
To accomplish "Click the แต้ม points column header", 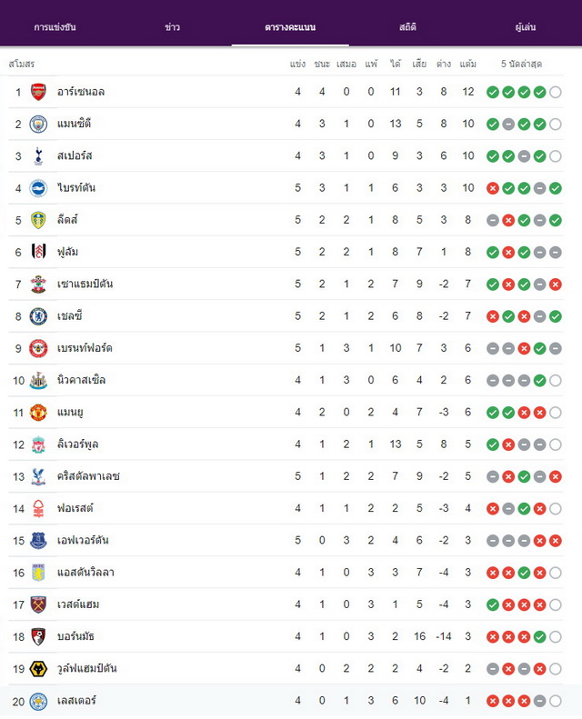I will pyautogui.click(x=467, y=64).
